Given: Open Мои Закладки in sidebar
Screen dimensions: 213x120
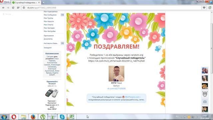Looking at the screenshot, I should click(49, 28).
